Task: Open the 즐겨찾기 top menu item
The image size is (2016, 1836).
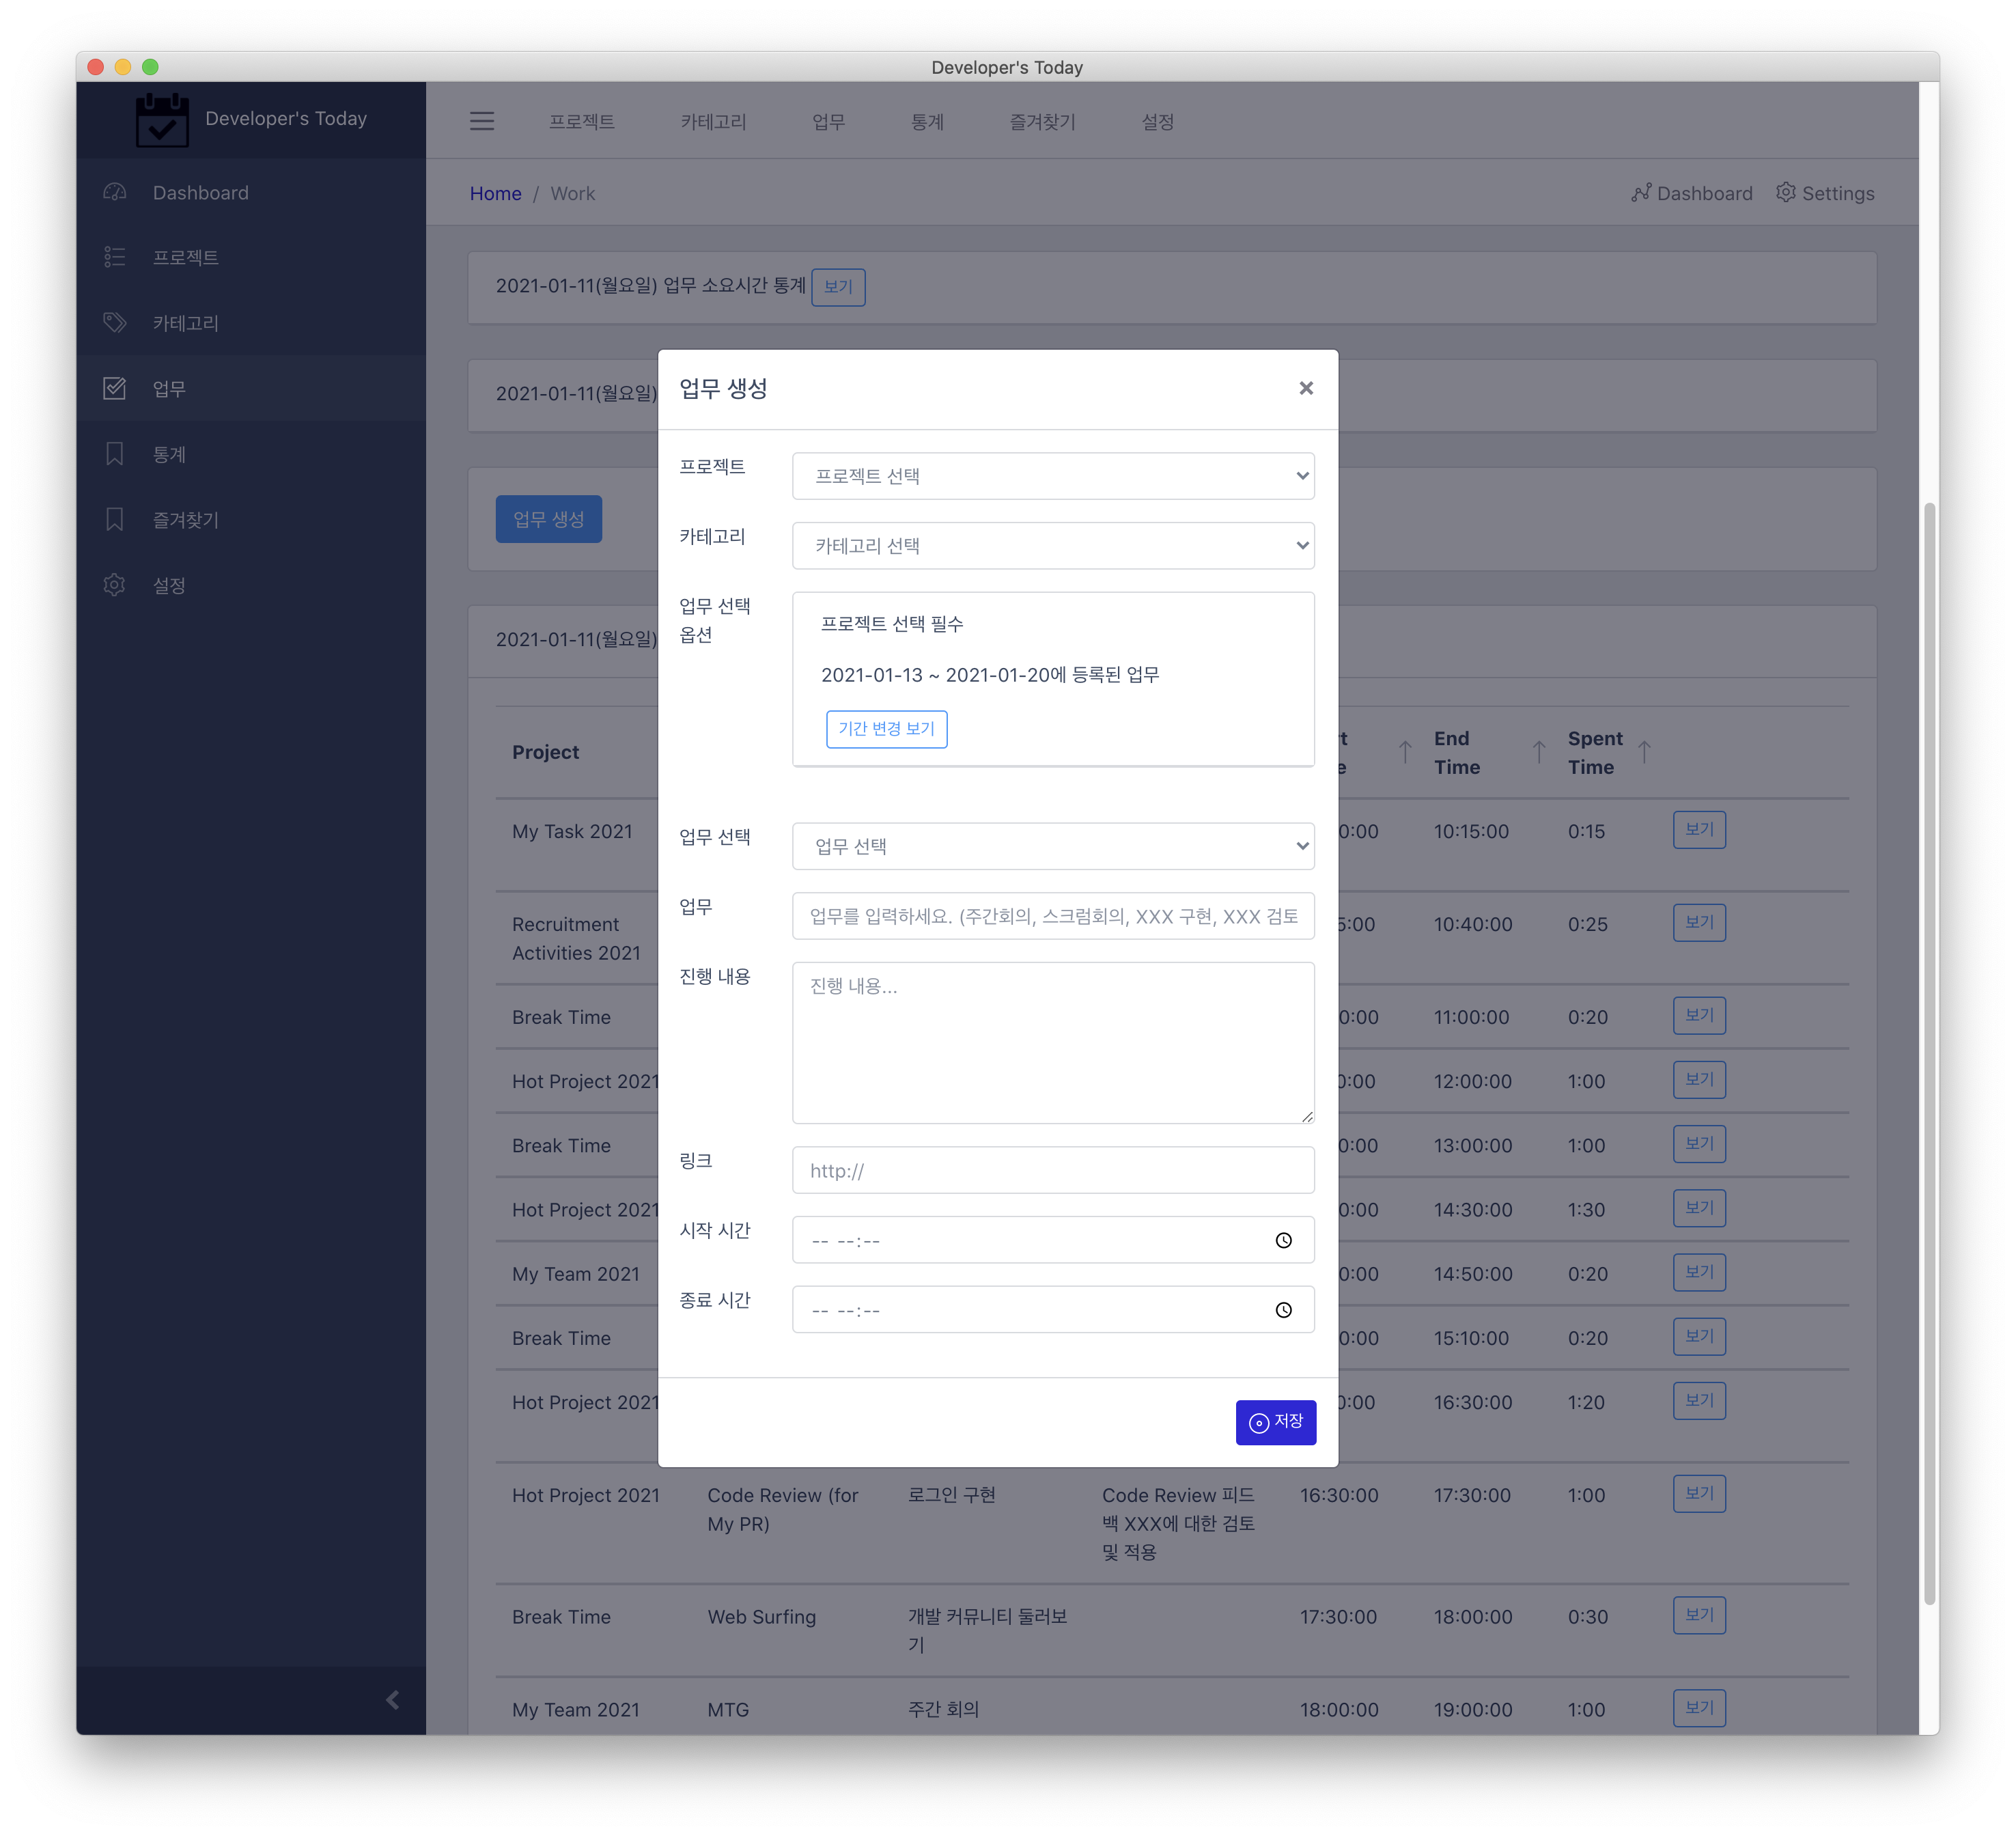Action: pos(1042,122)
